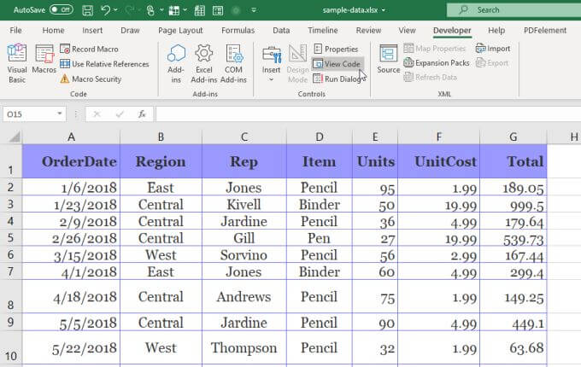Click the Insert Function fx icon

[142, 114]
